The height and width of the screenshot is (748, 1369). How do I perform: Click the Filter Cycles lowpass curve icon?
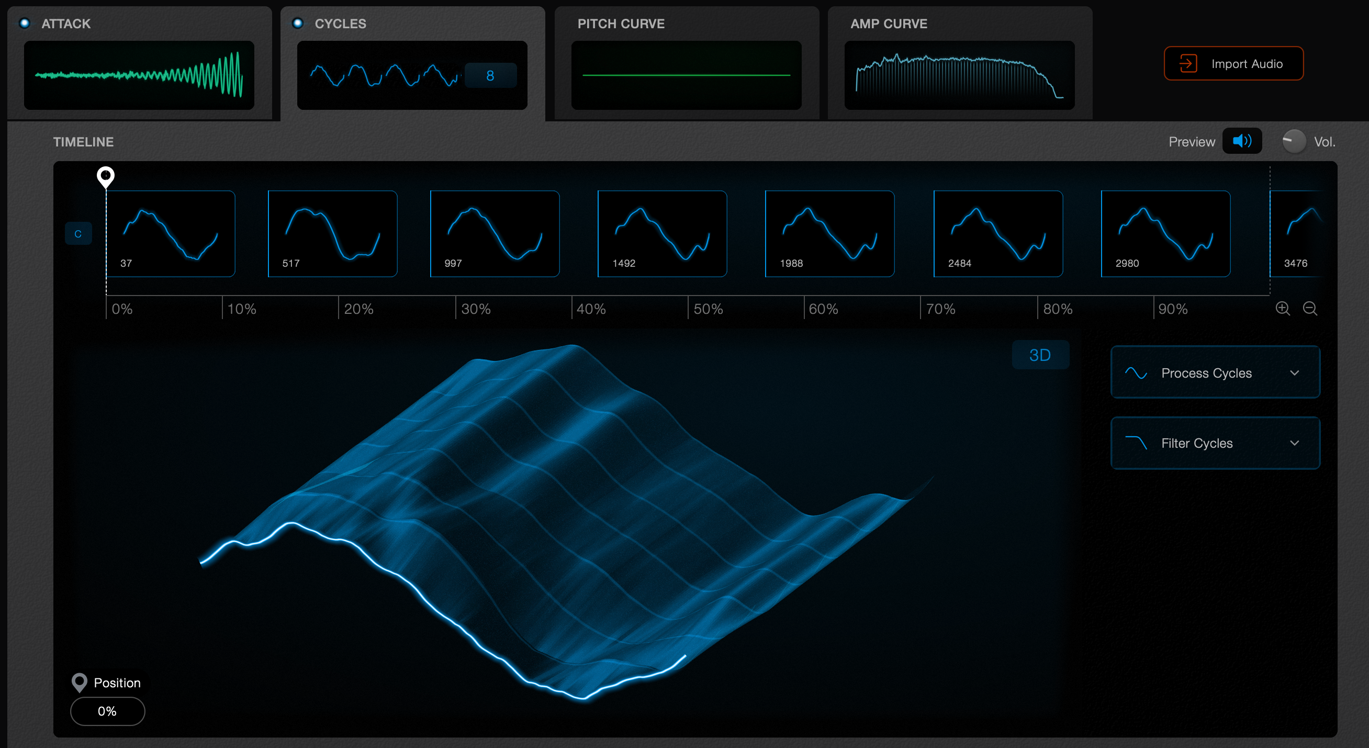click(1136, 443)
